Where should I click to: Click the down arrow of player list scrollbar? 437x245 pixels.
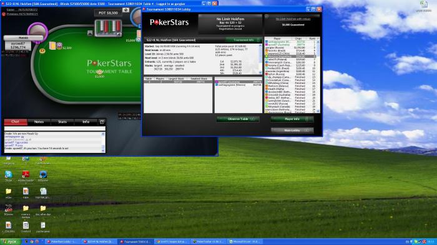(x=318, y=111)
